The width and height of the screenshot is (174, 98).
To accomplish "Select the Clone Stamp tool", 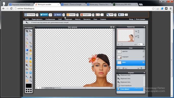I will pos(30,50).
